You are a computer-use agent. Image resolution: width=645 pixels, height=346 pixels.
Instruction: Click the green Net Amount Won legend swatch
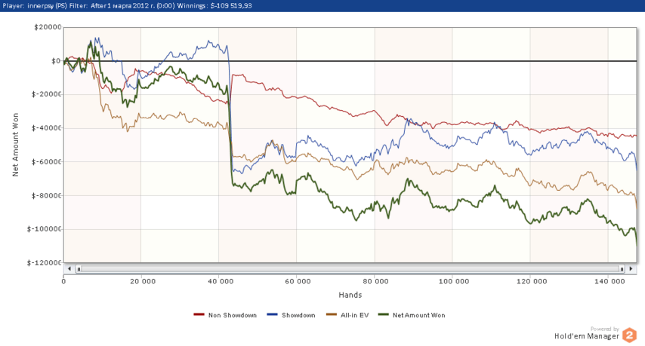click(x=383, y=314)
